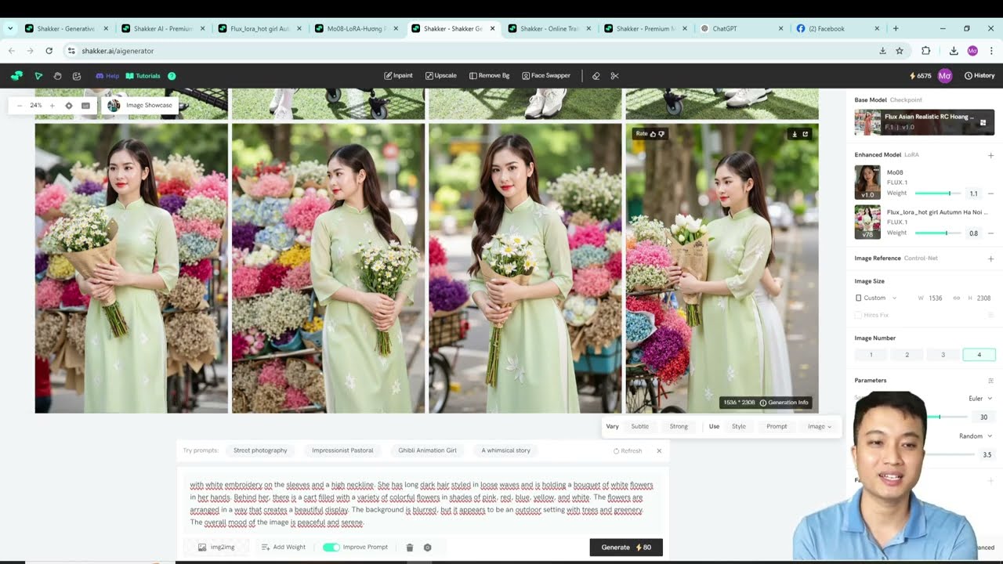The height and width of the screenshot is (564, 1003).
Task: Open prompt settings hexagon icon
Action: 427,548
